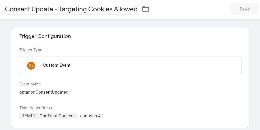This screenshot has height=130, width=260.
Task: Click the orange Custom Event code icon
Action: click(x=31, y=65)
